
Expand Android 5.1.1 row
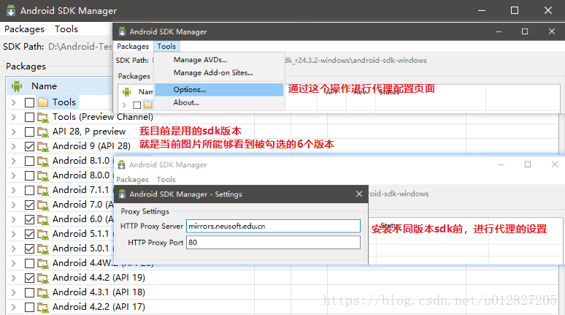[14, 234]
